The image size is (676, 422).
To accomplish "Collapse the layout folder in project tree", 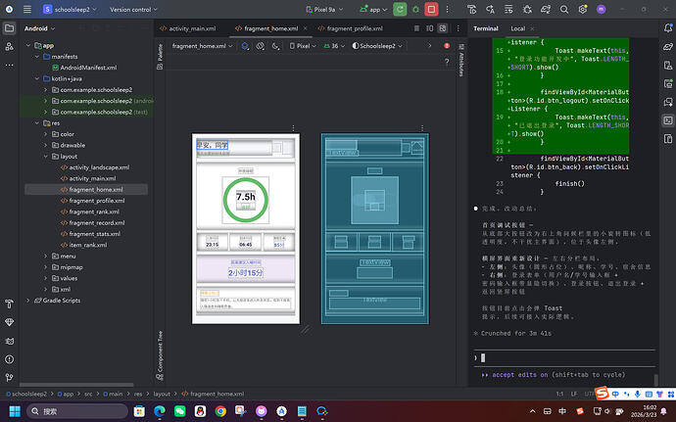I will (x=46, y=157).
